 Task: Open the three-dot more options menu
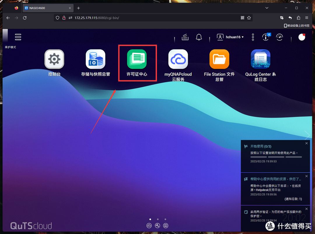pos(253,37)
